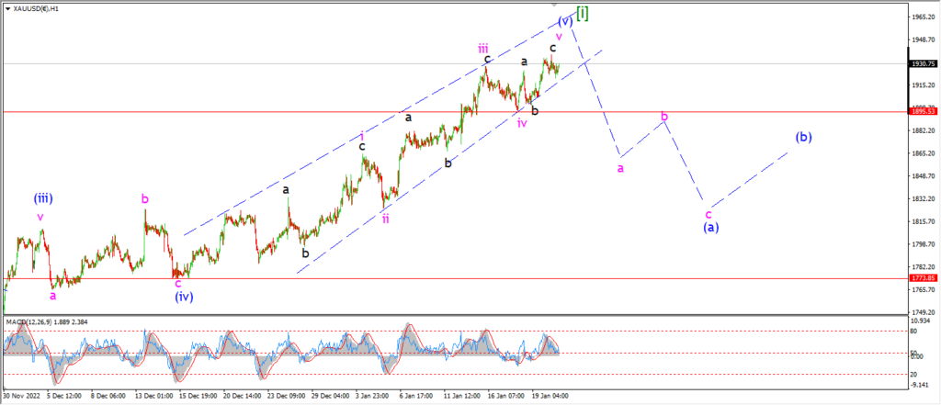Screen dimensions: 941x405
Task: Select the upper dashed channel trendline
Action: [380, 124]
